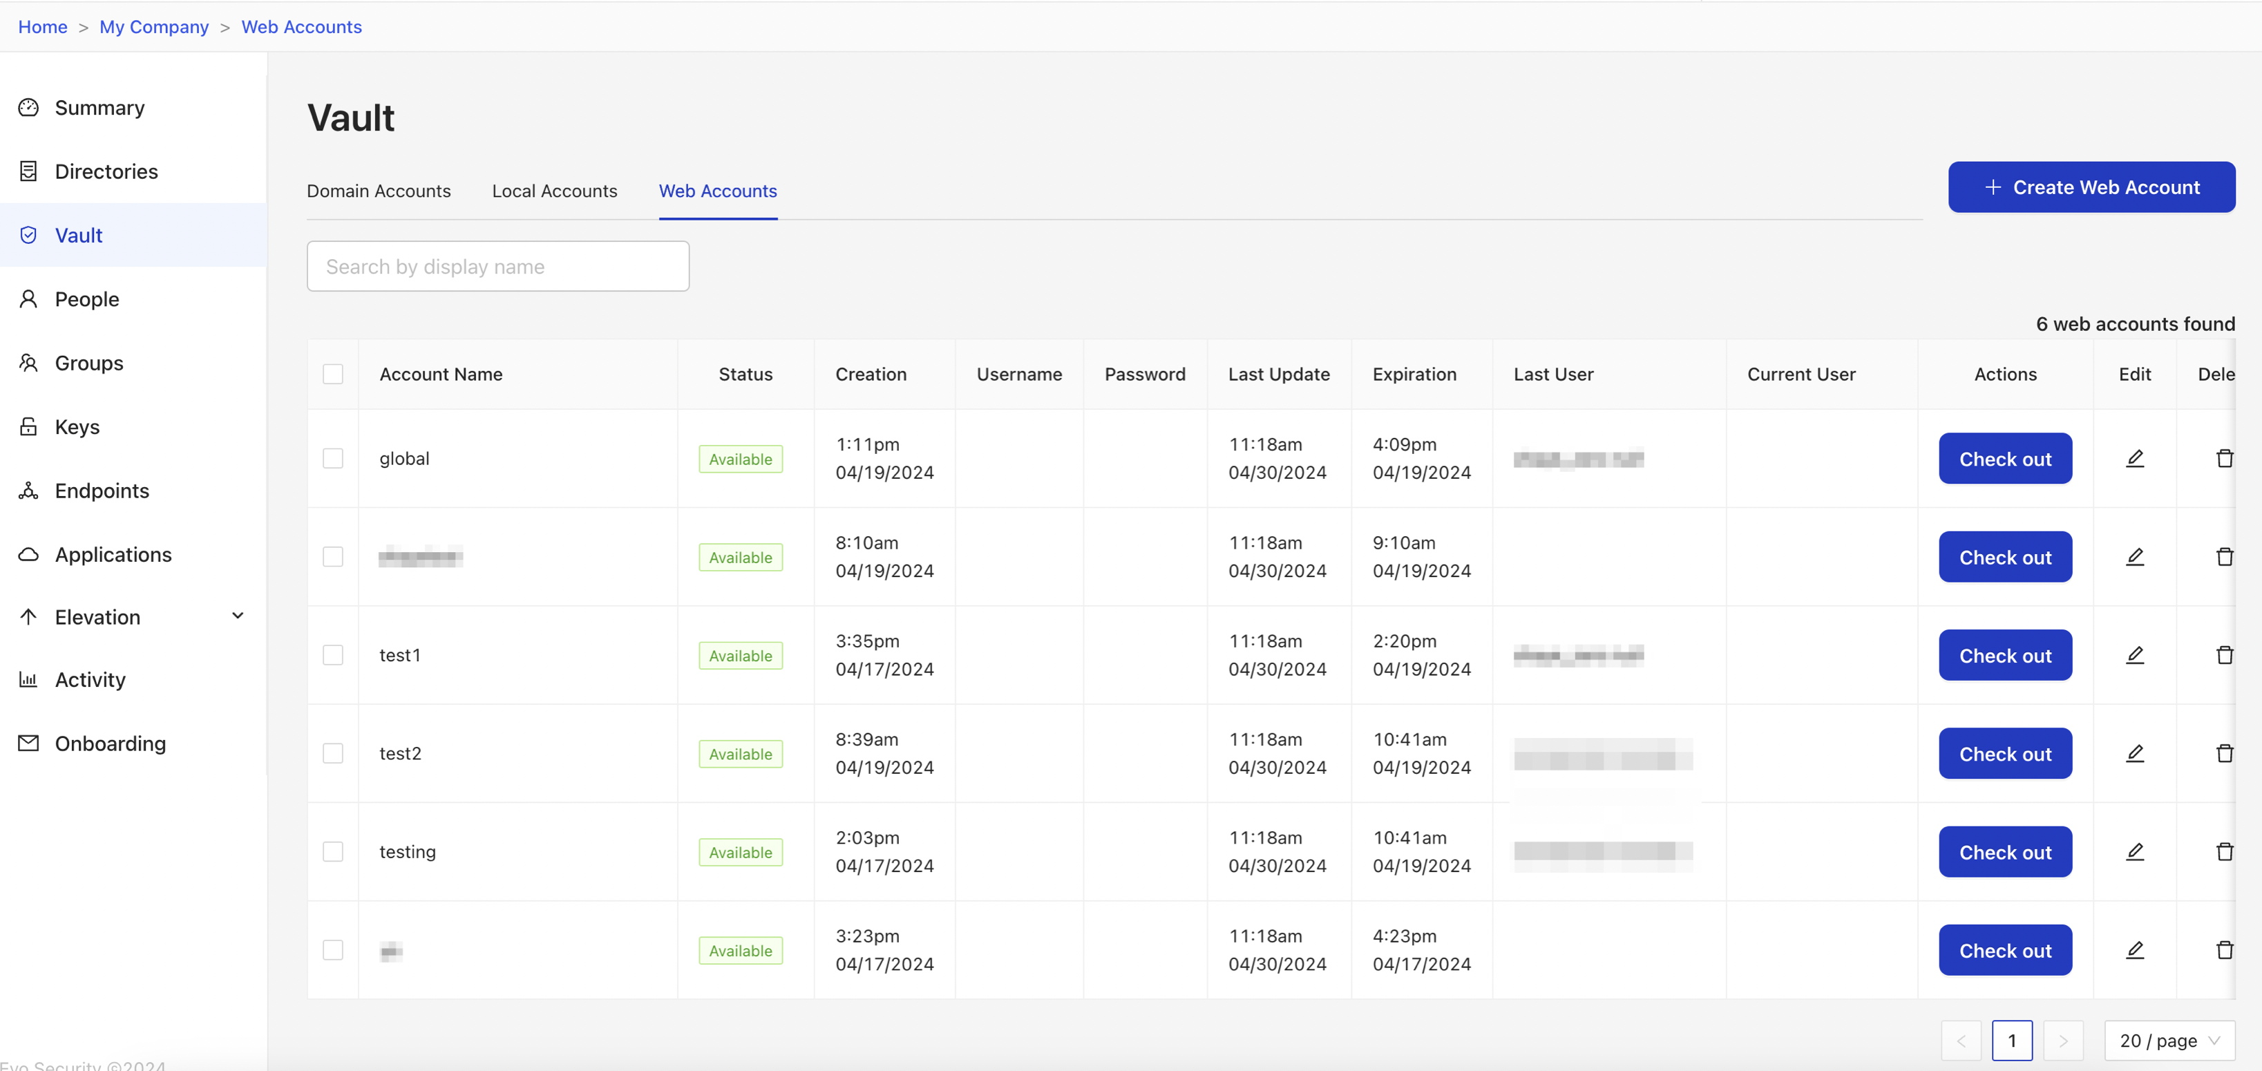This screenshot has height=1071, width=2262.
Task: Select the global account row checkbox
Action: coord(333,458)
